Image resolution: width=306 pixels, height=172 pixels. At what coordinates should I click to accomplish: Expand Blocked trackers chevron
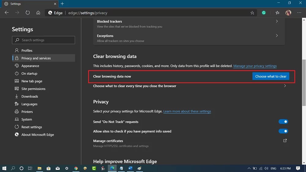click(277, 21)
